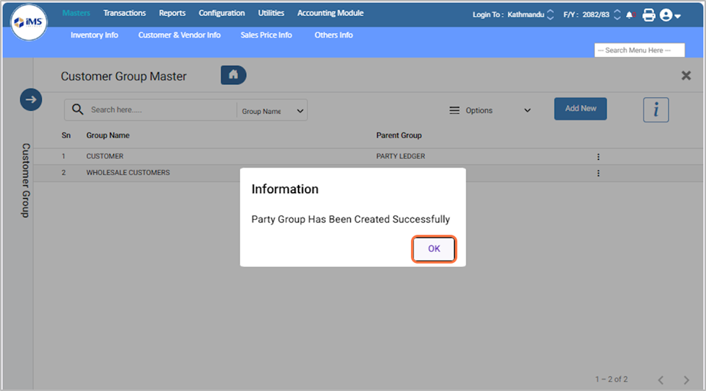Change the Login To Kathmandu selector
This screenshot has width=706, height=391.
click(550, 14)
